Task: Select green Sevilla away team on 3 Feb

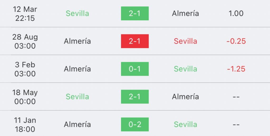Action: (x=185, y=69)
